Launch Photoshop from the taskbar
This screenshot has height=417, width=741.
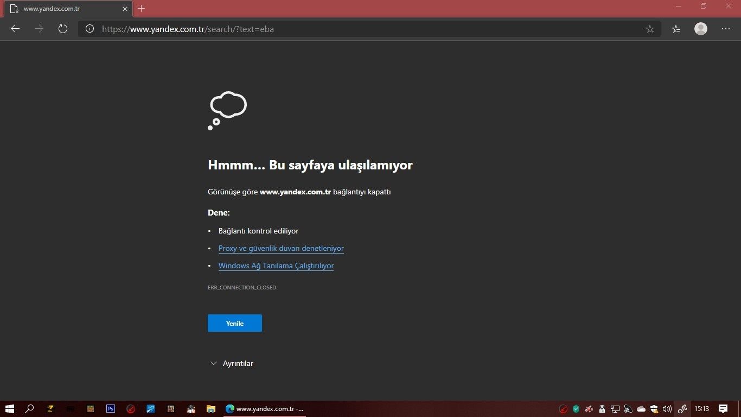tap(111, 409)
